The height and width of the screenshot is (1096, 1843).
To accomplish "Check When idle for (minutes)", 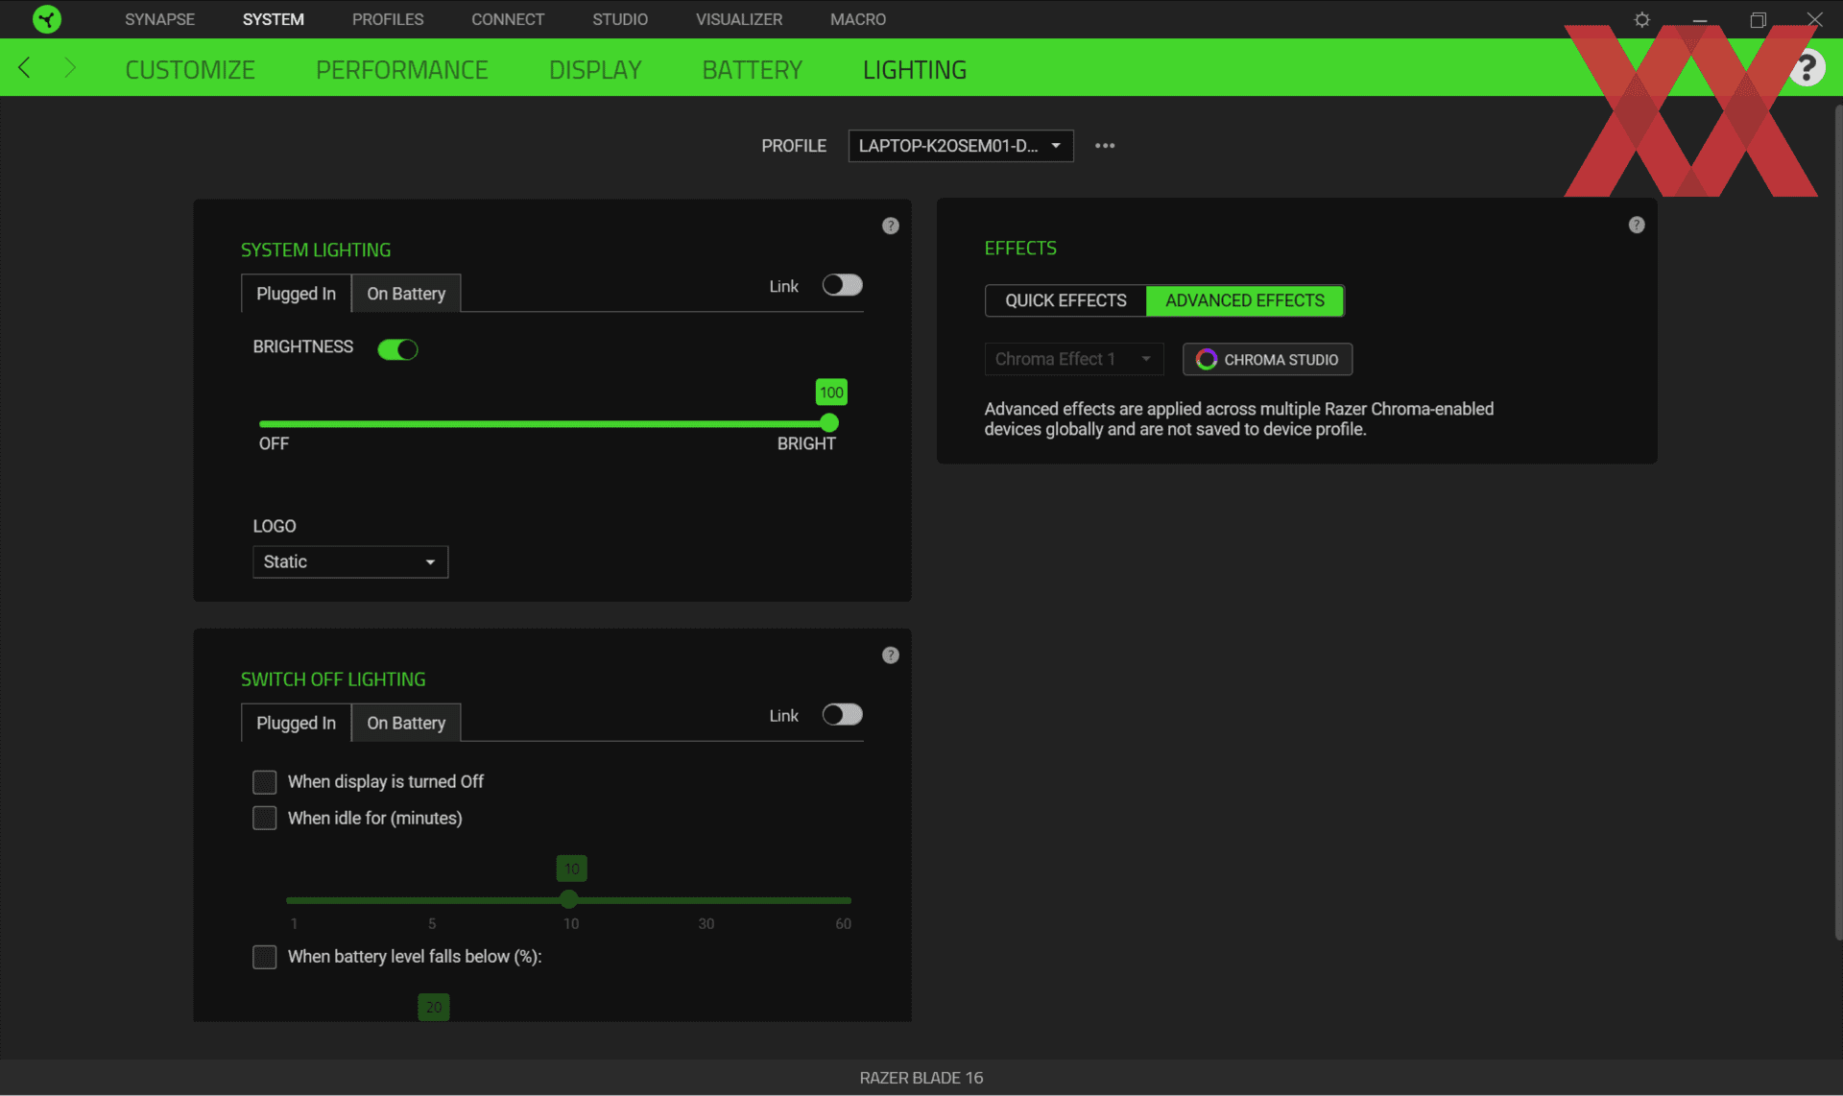I will pyautogui.click(x=265, y=818).
